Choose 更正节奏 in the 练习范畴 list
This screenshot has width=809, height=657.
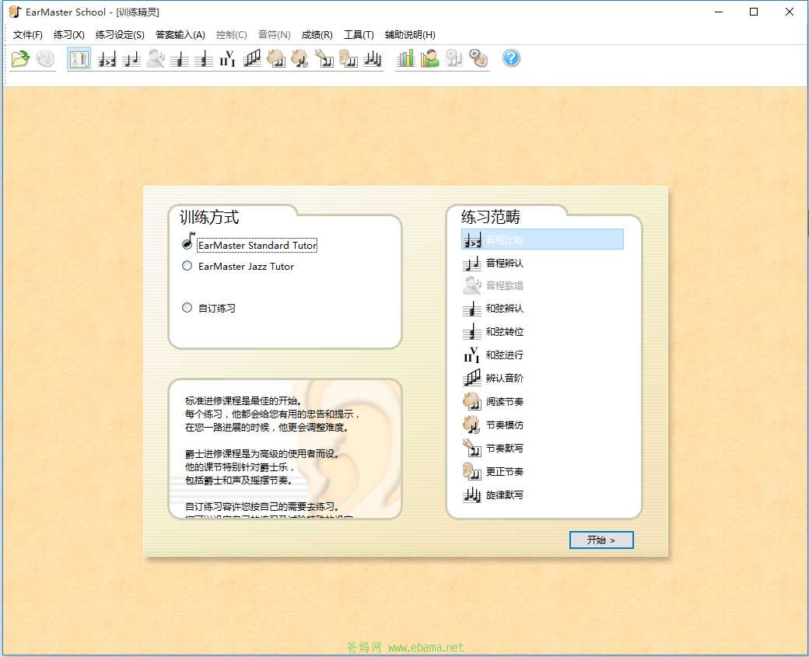492,471
